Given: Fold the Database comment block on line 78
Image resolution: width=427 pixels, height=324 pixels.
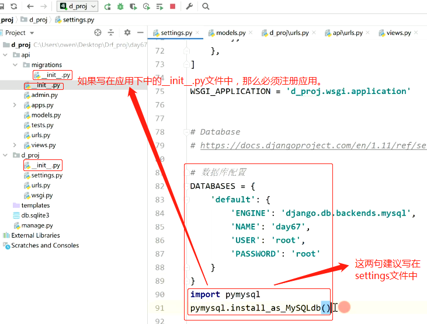Looking at the screenshot, I should [x=187, y=132].
